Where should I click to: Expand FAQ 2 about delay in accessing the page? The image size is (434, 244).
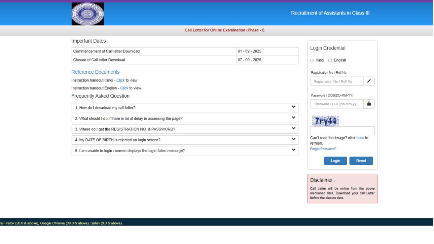click(185, 119)
